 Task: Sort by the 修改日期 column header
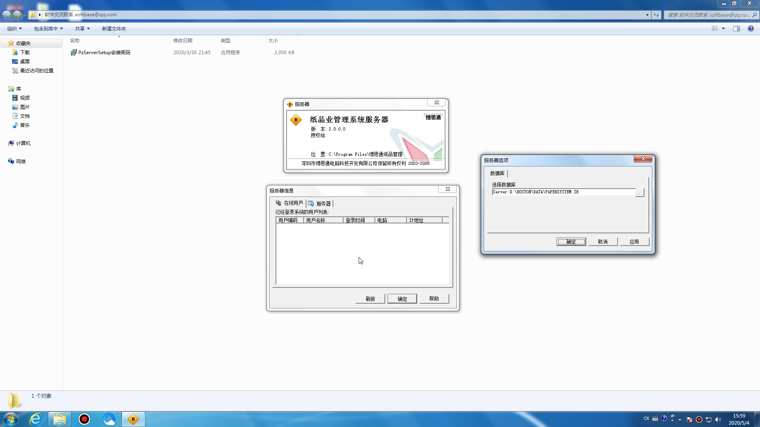(x=183, y=40)
